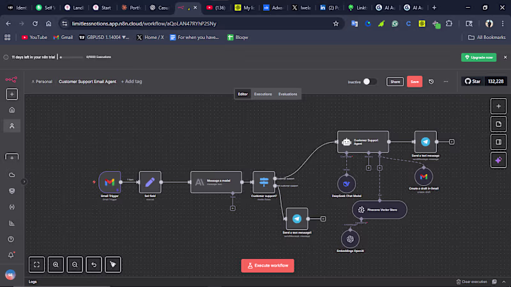Click the Share button

tap(395, 82)
